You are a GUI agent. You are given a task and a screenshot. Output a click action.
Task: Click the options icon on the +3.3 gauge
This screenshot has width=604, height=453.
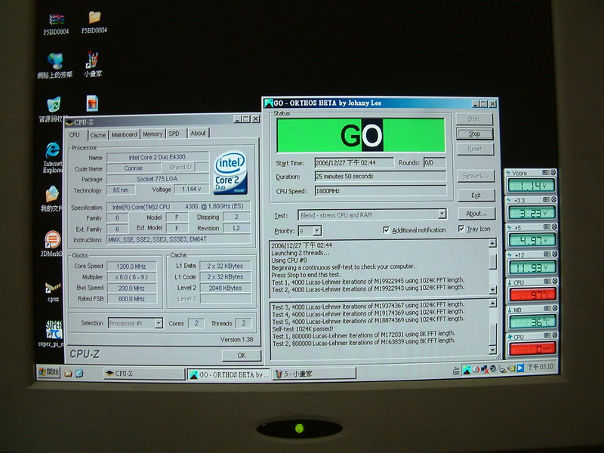click(x=546, y=199)
